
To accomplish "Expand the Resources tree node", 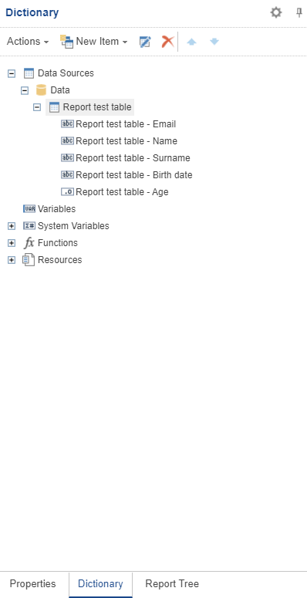I will [12, 260].
